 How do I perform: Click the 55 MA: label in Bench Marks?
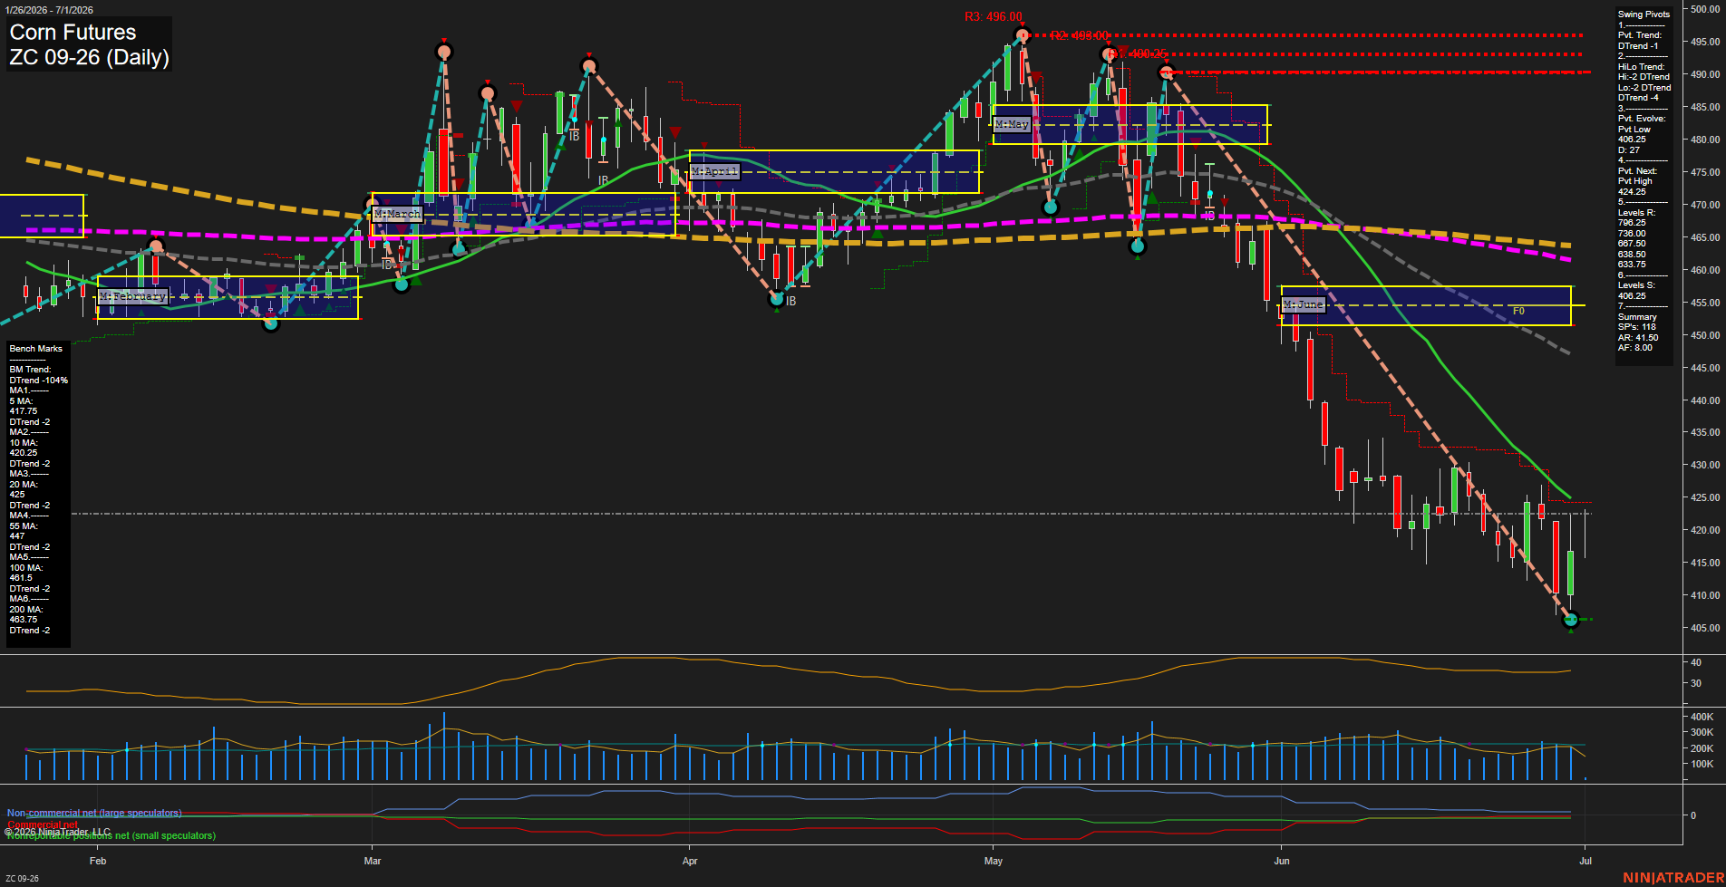coord(23,526)
